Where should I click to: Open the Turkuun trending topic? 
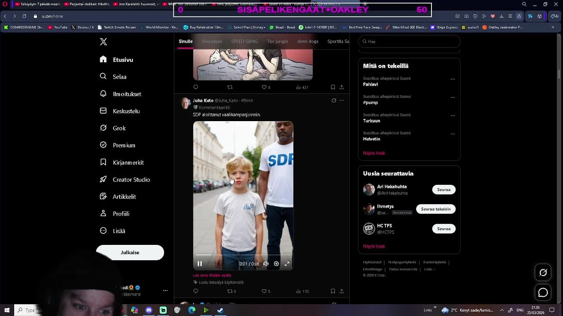(371, 121)
